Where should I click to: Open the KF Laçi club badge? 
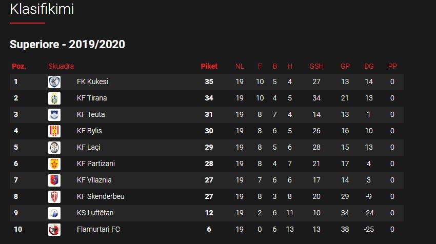54,147
